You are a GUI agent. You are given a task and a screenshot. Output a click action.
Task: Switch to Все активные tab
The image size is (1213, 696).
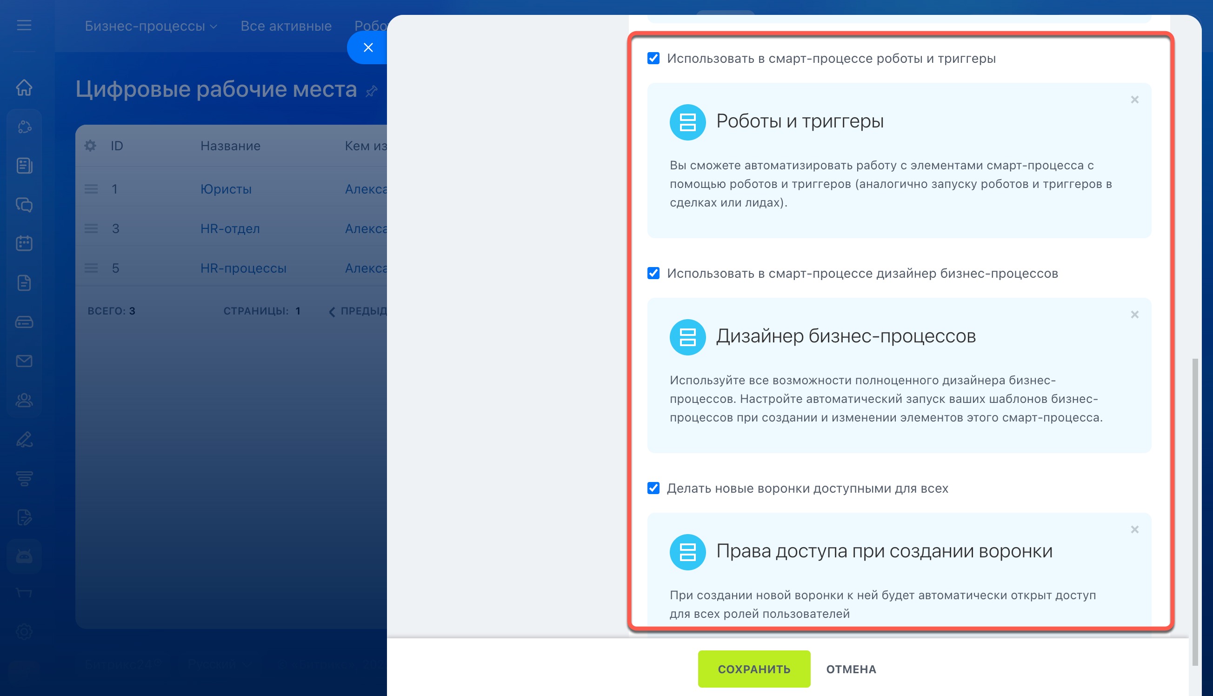coord(286,27)
